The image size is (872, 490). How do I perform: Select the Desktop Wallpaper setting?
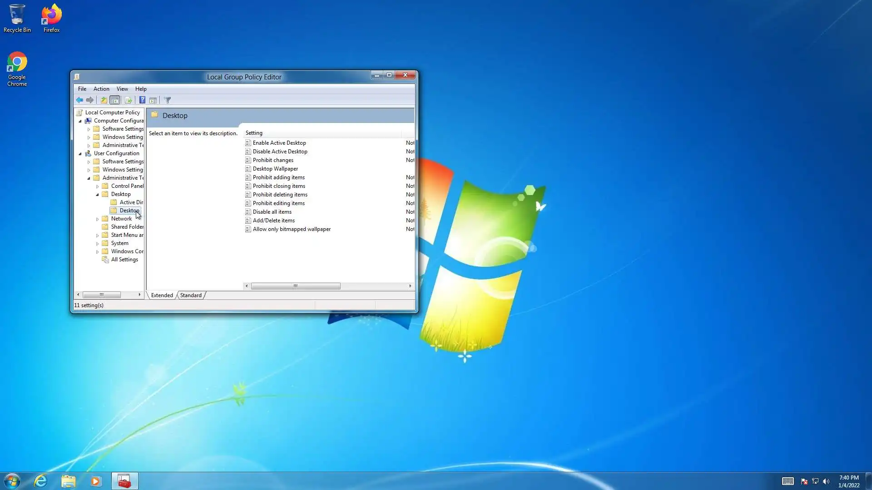coord(275,169)
